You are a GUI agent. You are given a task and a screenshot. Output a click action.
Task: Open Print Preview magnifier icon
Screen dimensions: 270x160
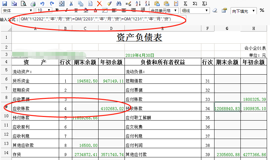pos(23,3)
